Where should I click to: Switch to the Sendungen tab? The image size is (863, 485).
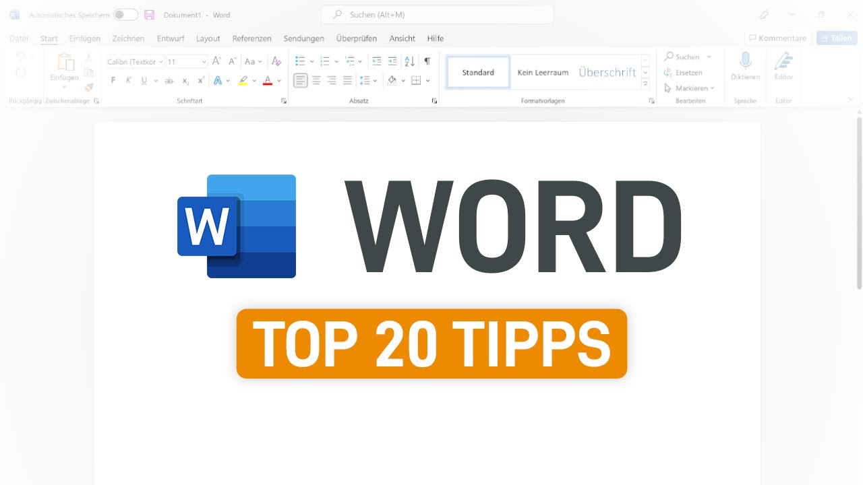pos(304,38)
